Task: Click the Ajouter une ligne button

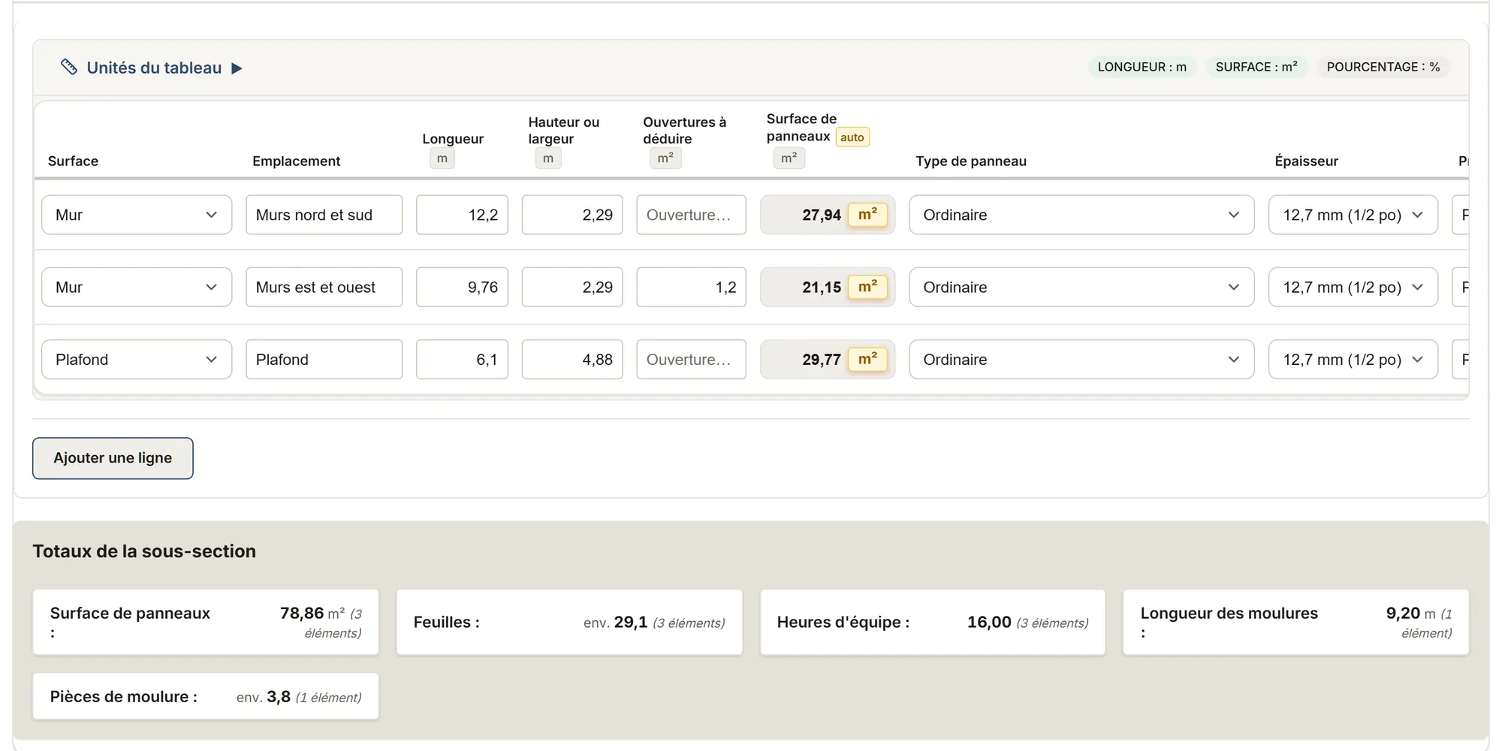Action: click(x=113, y=458)
